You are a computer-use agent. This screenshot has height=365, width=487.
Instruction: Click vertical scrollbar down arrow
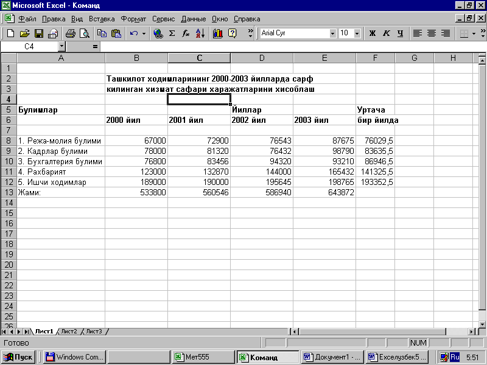(482, 324)
